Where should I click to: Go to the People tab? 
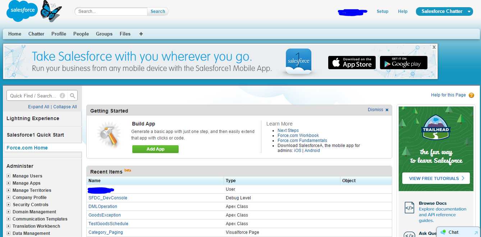click(x=81, y=34)
